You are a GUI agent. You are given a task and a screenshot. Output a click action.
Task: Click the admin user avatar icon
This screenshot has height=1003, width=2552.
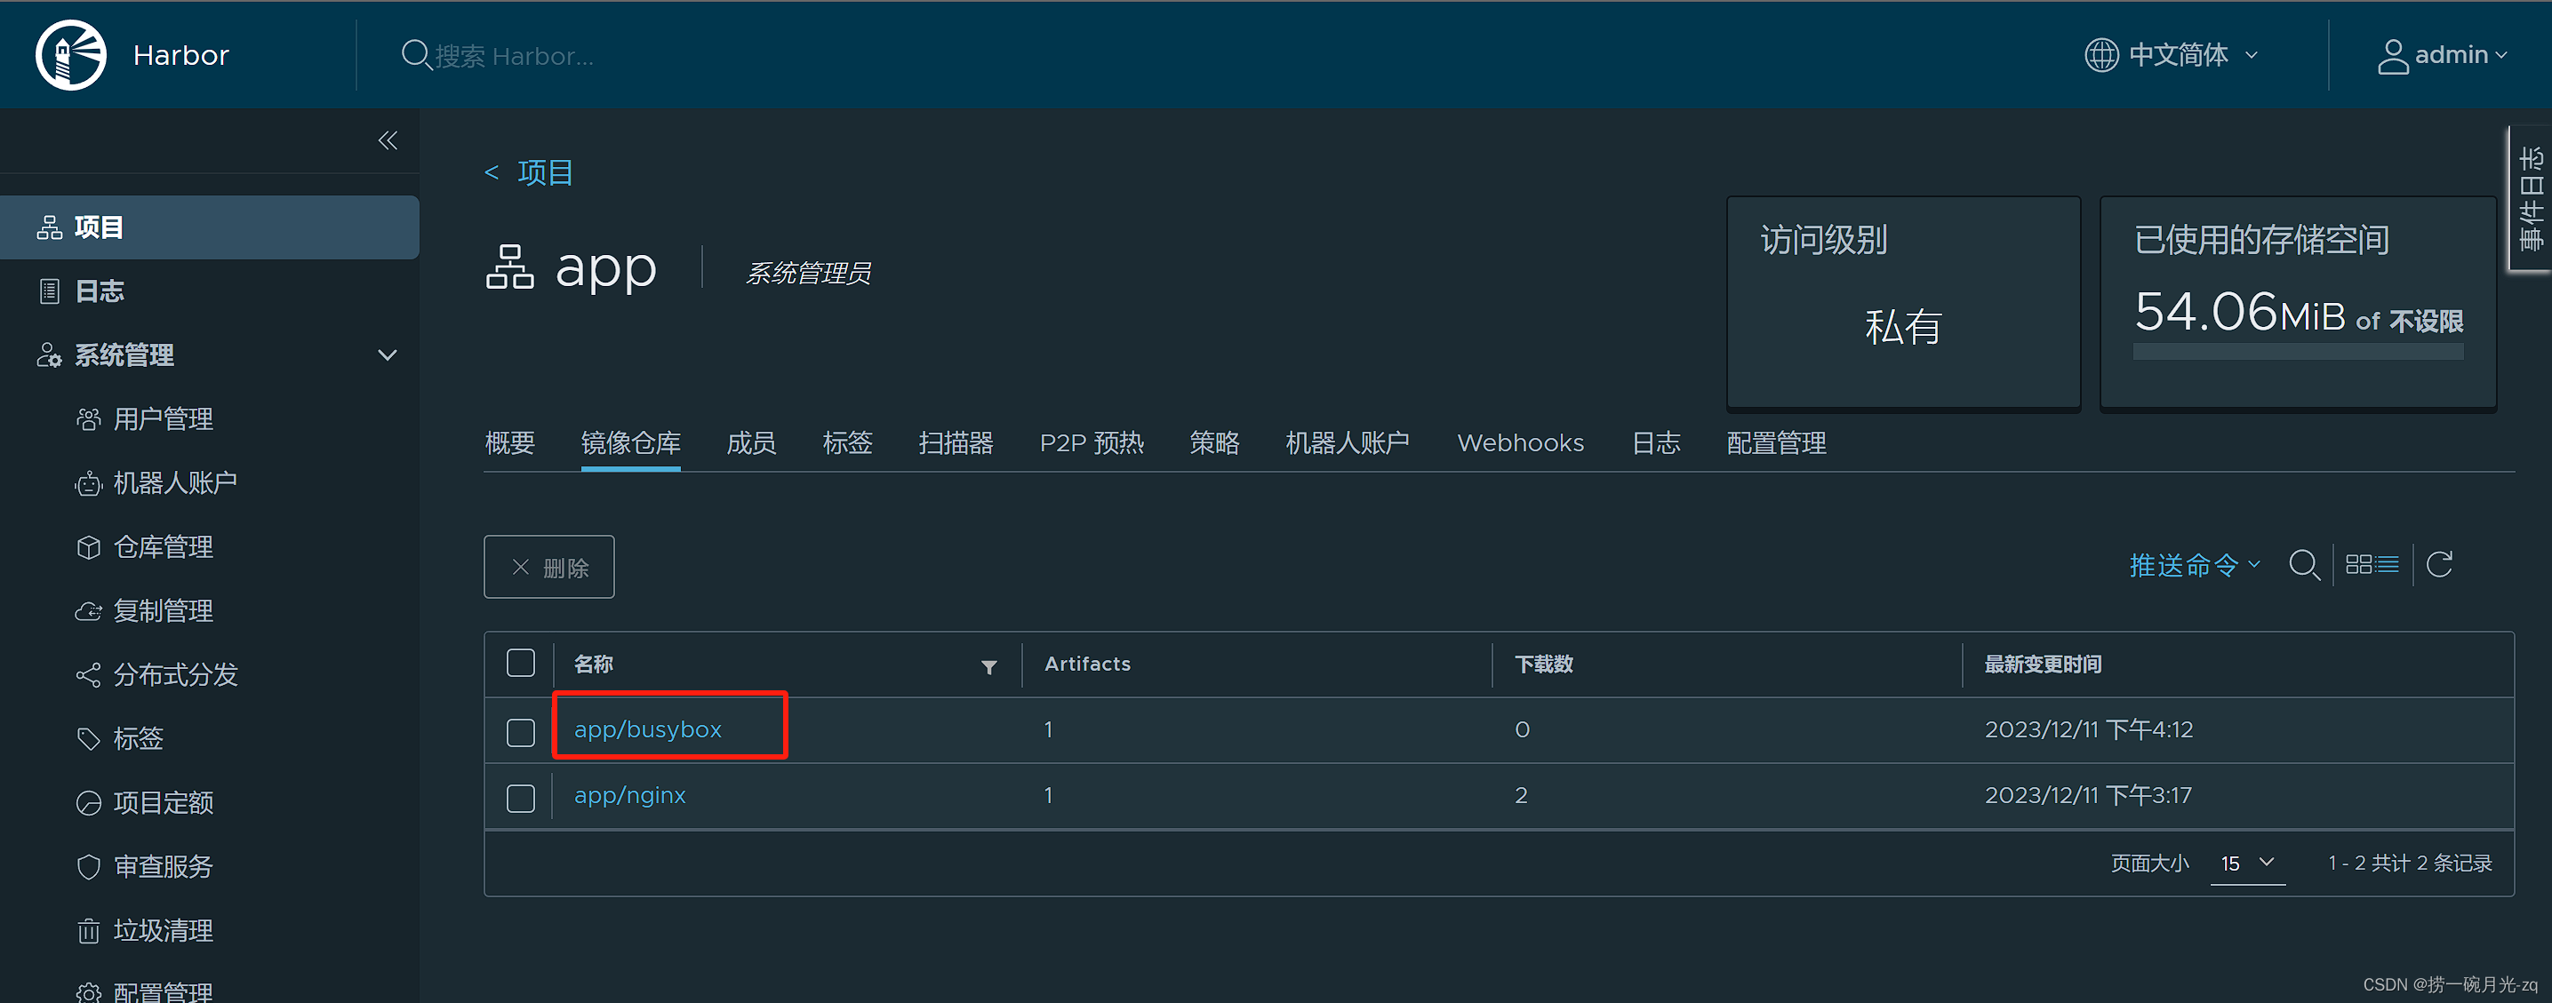[x=2393, y=55]
